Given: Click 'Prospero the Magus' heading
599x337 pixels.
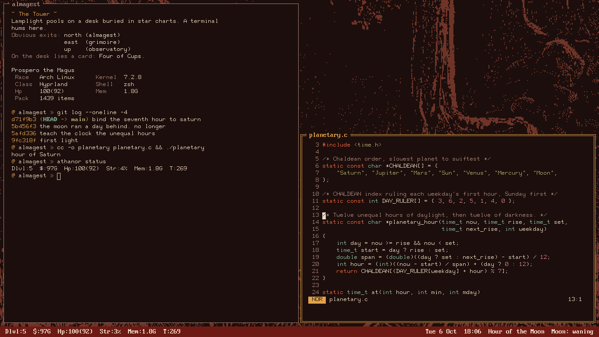Looking at the screenshot, I should pos(43,70).
